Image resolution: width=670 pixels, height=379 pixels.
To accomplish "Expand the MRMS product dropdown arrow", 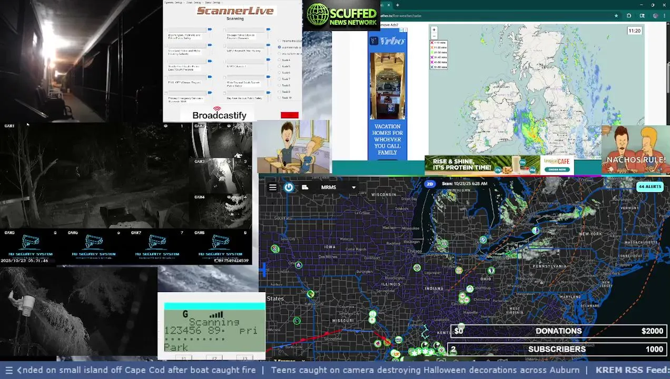I will tap(353, 187).
